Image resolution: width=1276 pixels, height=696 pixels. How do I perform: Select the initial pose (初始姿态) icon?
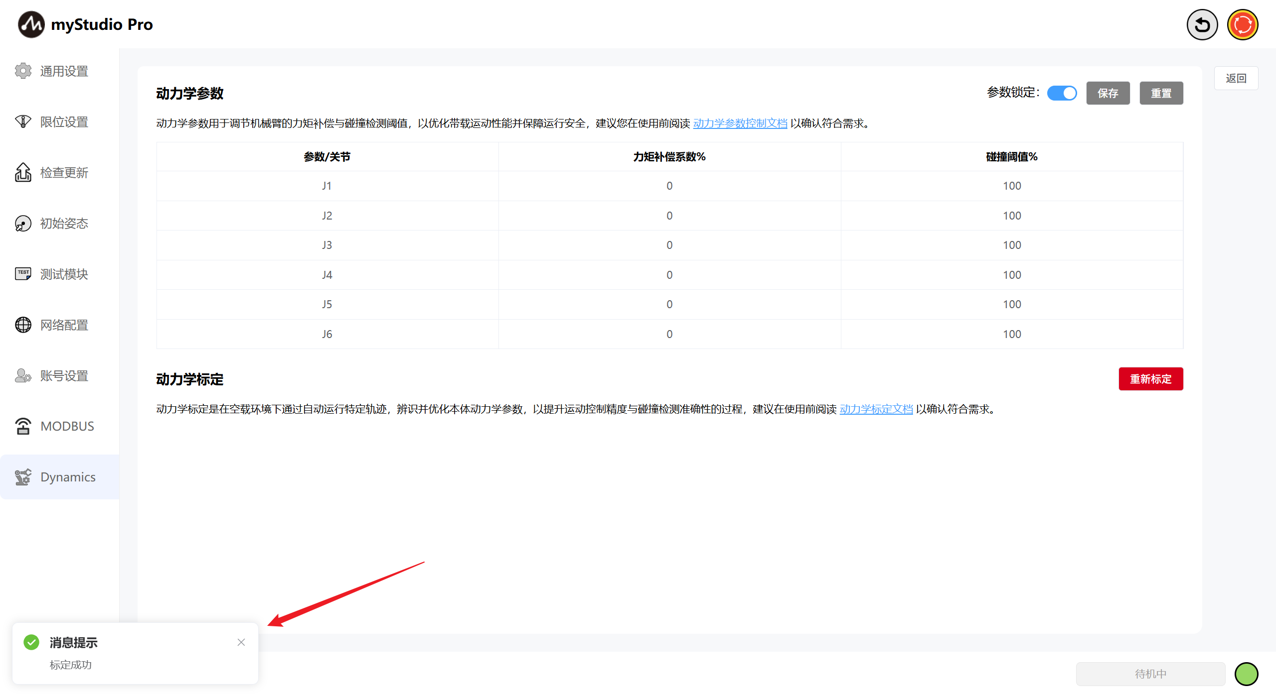coord(23,224)
